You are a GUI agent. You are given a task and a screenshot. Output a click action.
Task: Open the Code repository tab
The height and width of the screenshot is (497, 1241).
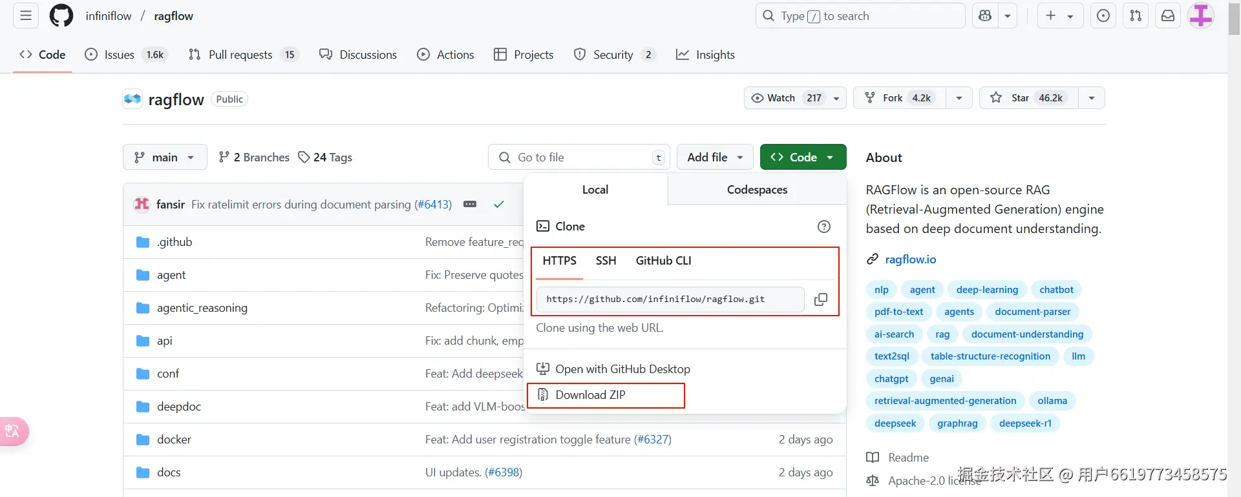[43, 55]
